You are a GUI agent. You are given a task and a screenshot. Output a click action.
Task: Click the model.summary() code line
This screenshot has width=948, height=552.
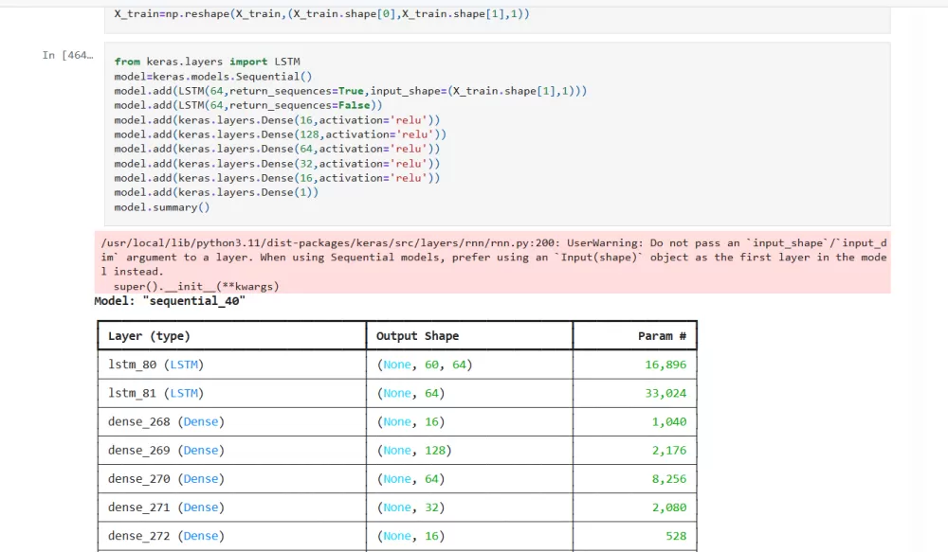(162, 206)
